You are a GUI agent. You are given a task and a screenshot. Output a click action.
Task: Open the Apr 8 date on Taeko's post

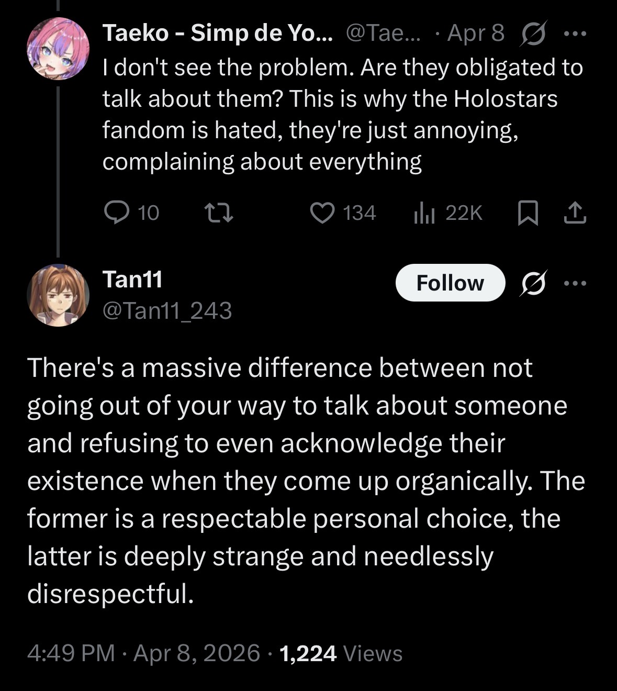click(476, 34)
